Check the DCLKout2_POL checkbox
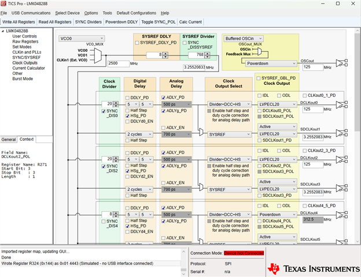The width and height of the screenshot is (361, 277). click(x=259, y=166)
